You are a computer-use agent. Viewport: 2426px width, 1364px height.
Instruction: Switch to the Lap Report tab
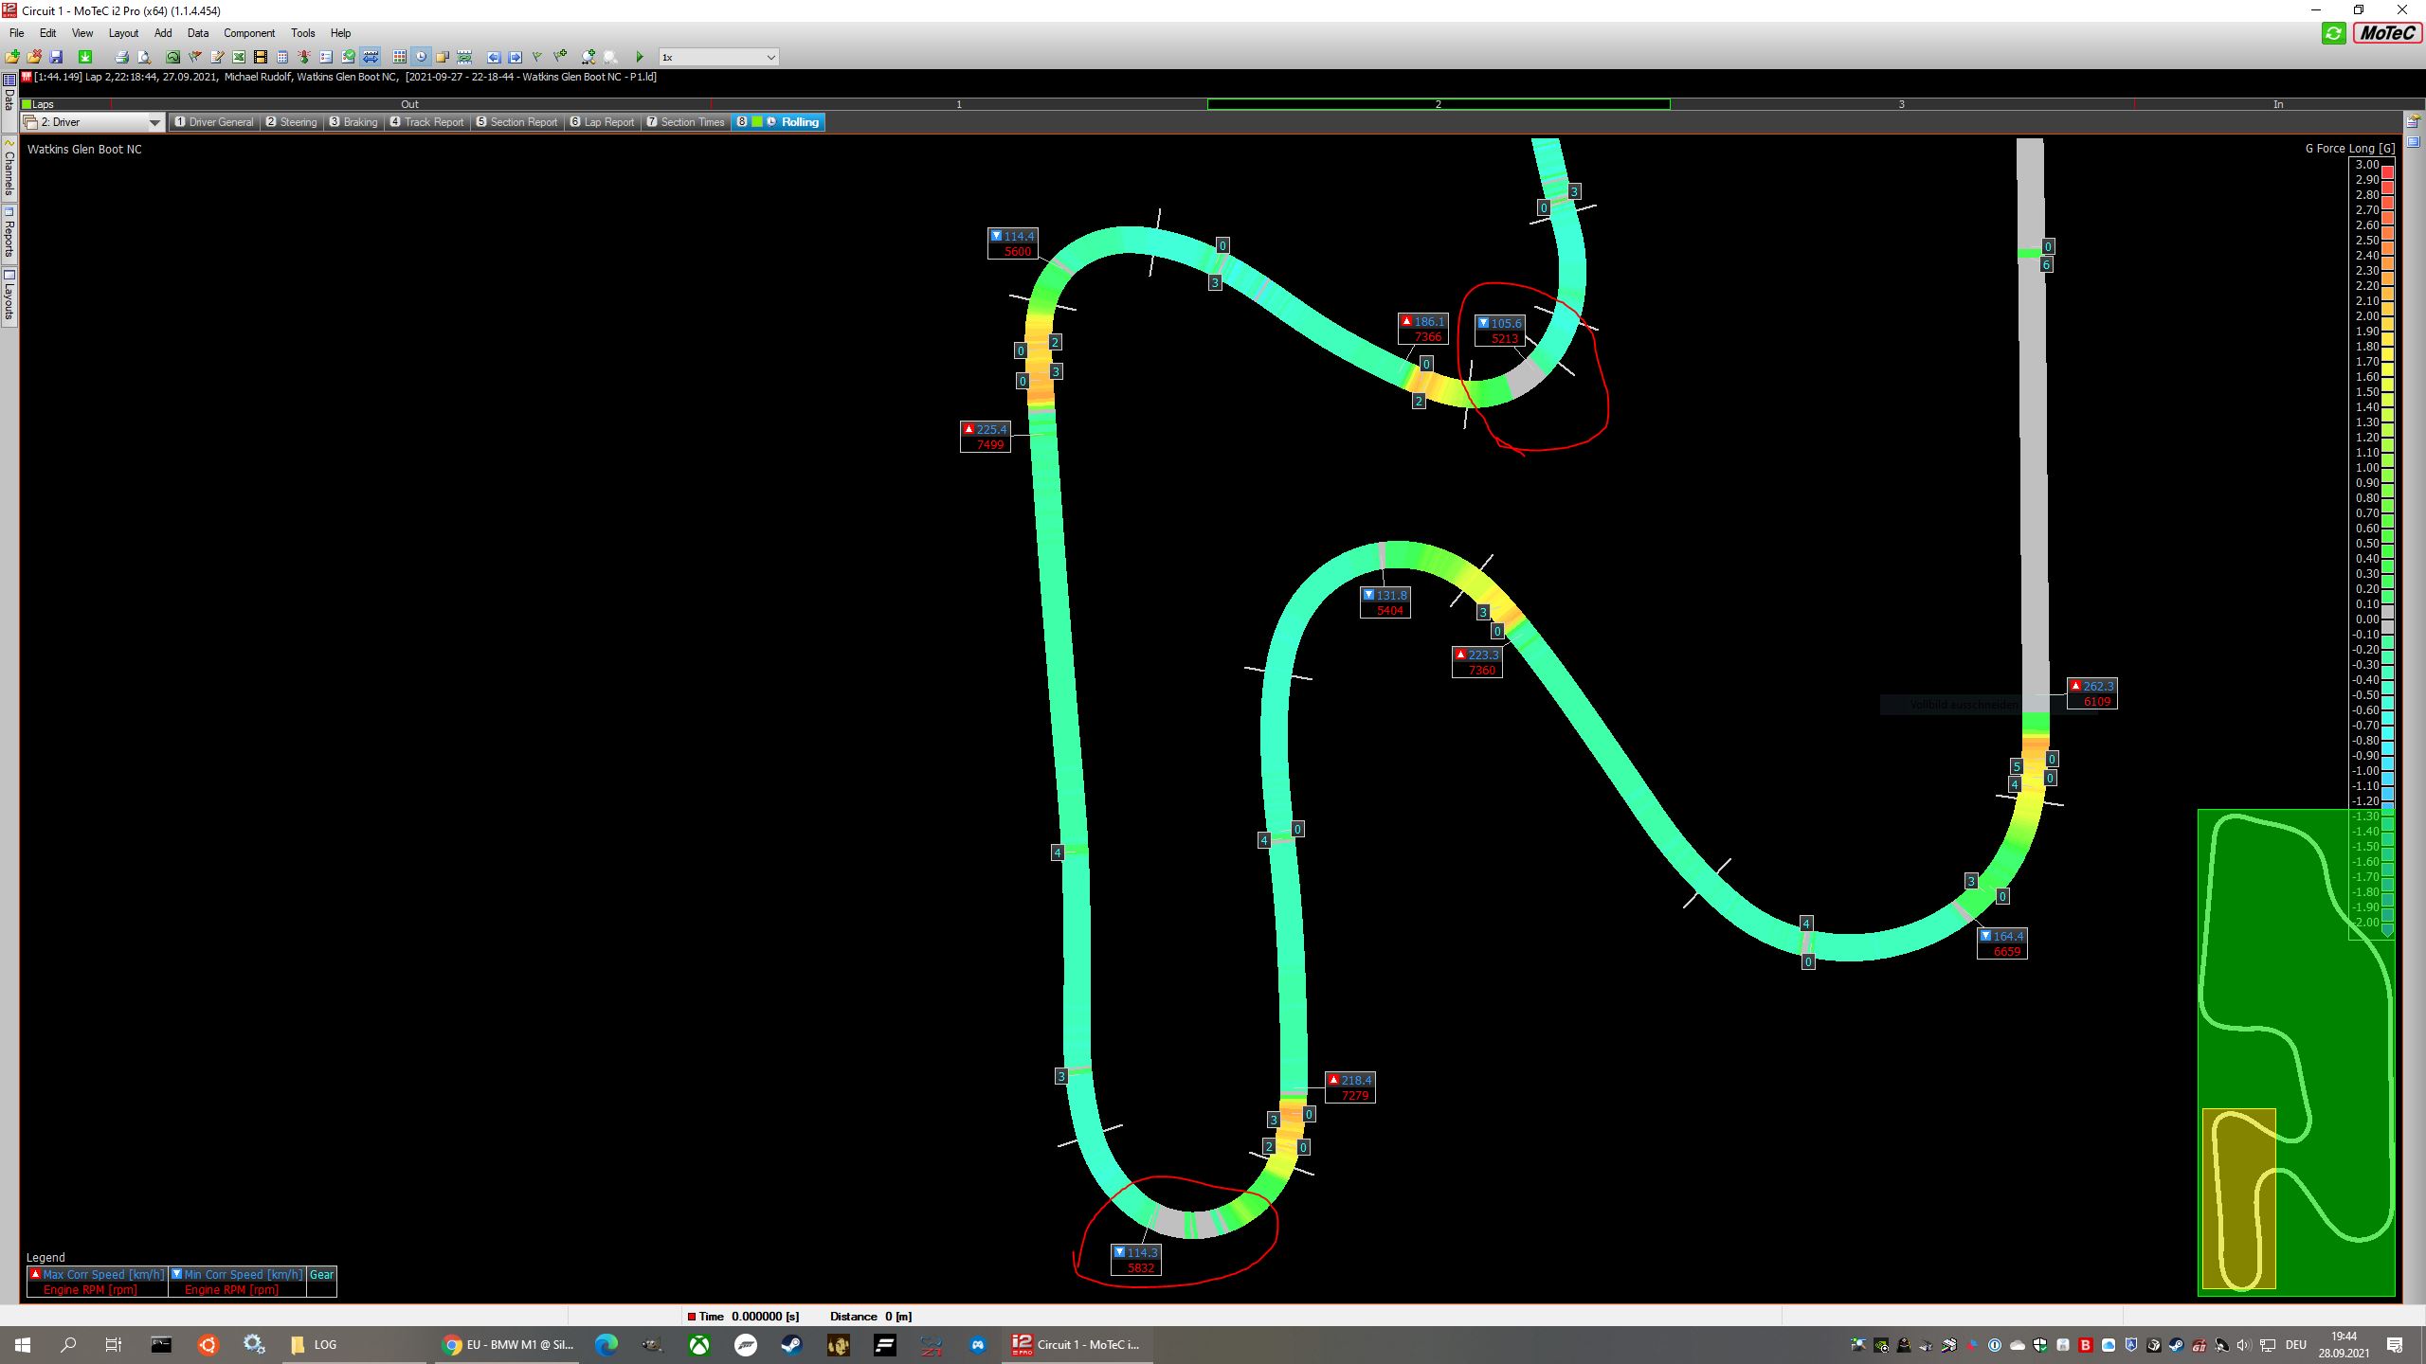(602, 122)
